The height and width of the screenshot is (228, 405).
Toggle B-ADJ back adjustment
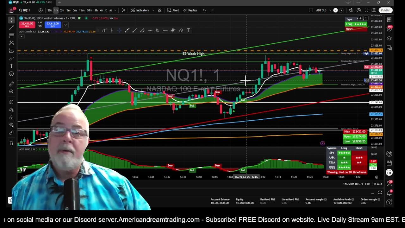(378, 184)
